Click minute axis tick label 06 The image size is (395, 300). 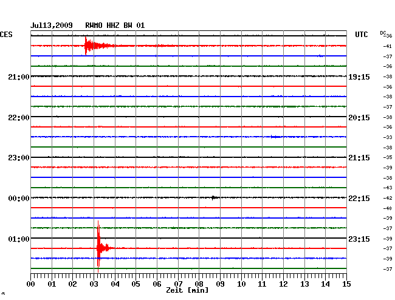157,284
